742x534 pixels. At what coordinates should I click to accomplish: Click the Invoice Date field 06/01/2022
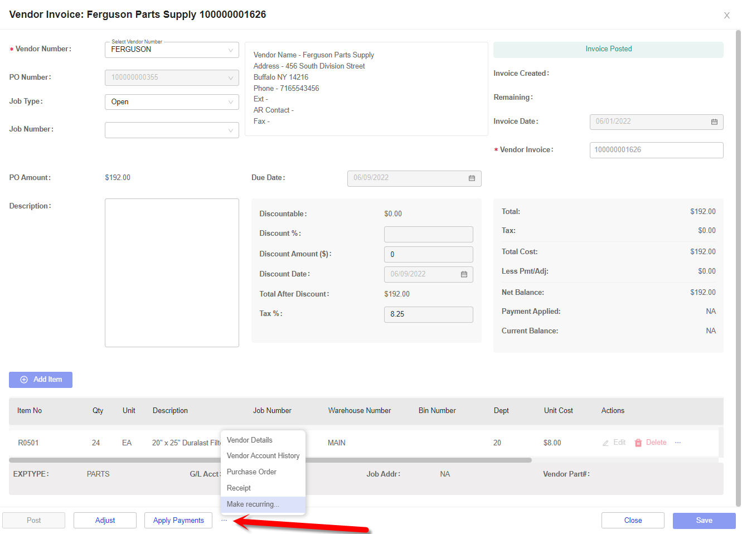[x=656, y=122]
